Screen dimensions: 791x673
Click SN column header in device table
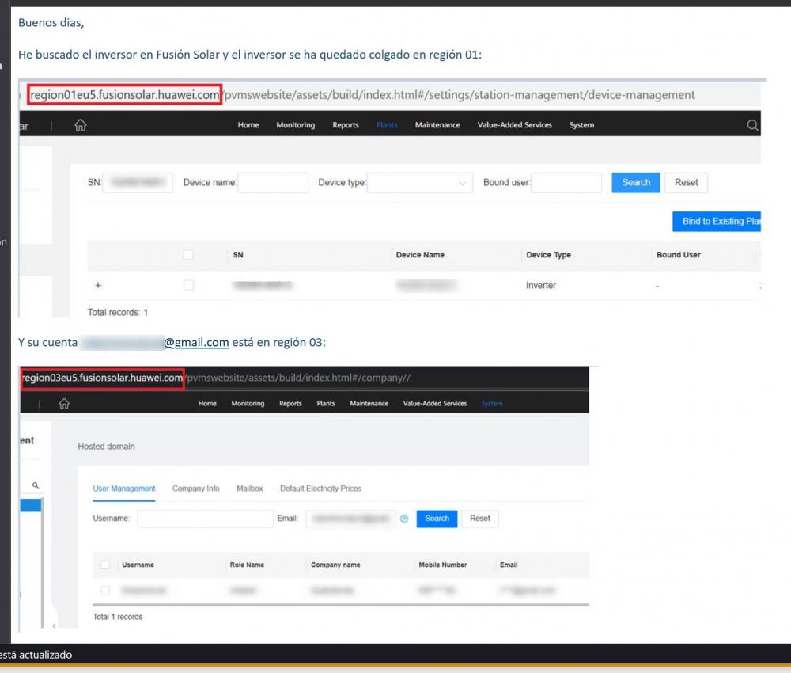[238, 255]
